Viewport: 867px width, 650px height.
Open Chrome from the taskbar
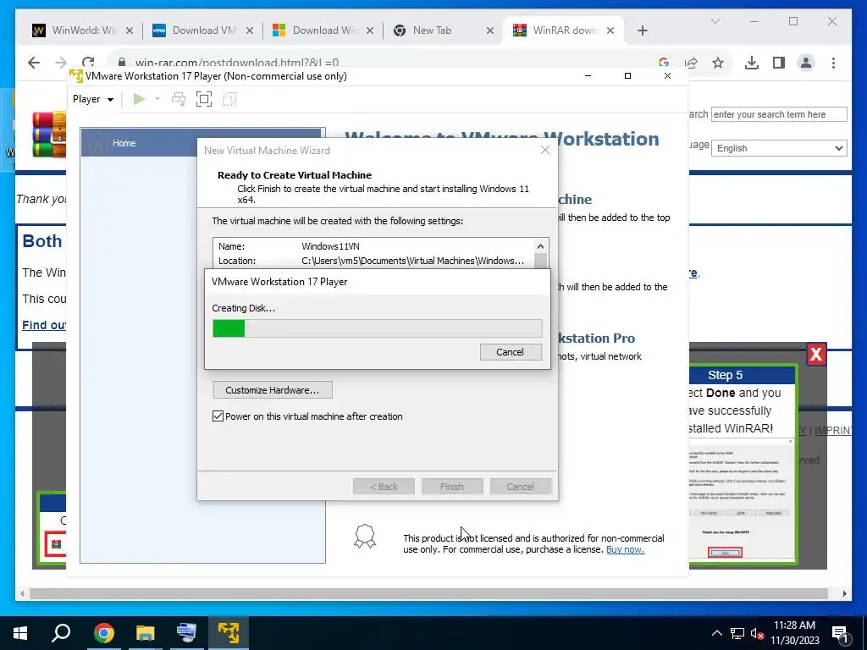coord(103,632)
